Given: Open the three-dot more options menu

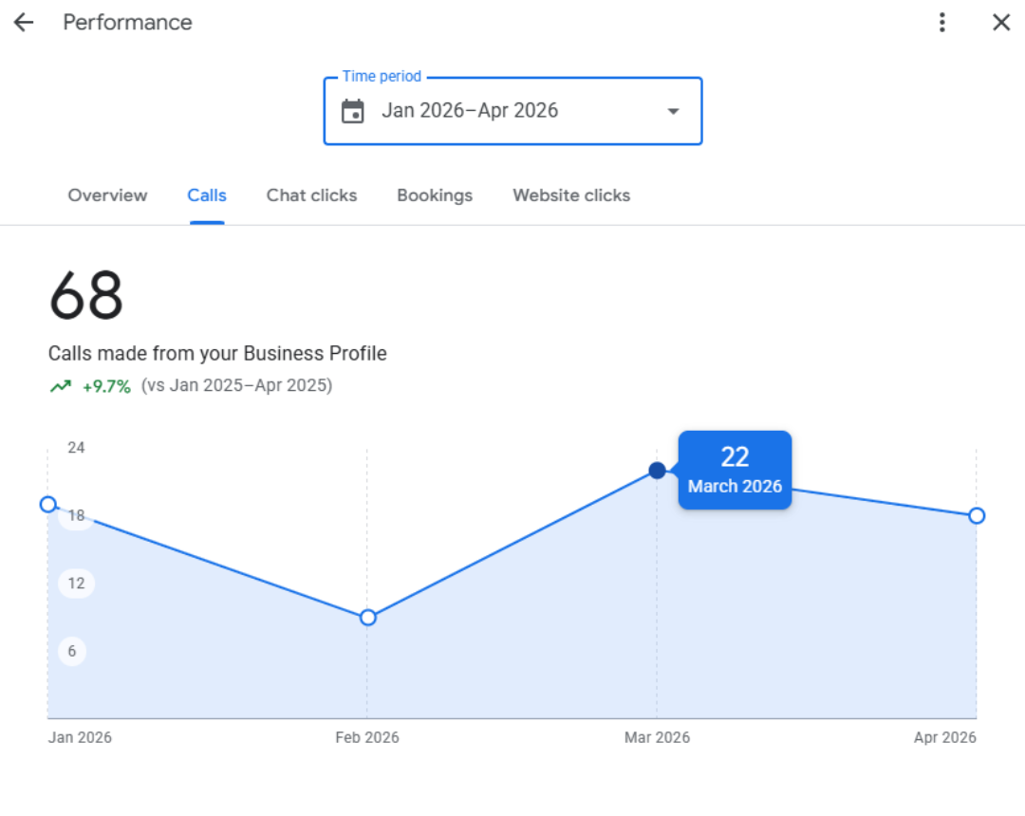Looking at the screenshot, I should coord(942,22).
